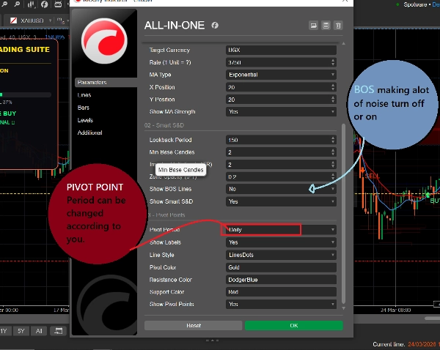Change the Pivot Period dropdown
The height and width of the screenshot is (350, 440).
click(x=281, y=230)
